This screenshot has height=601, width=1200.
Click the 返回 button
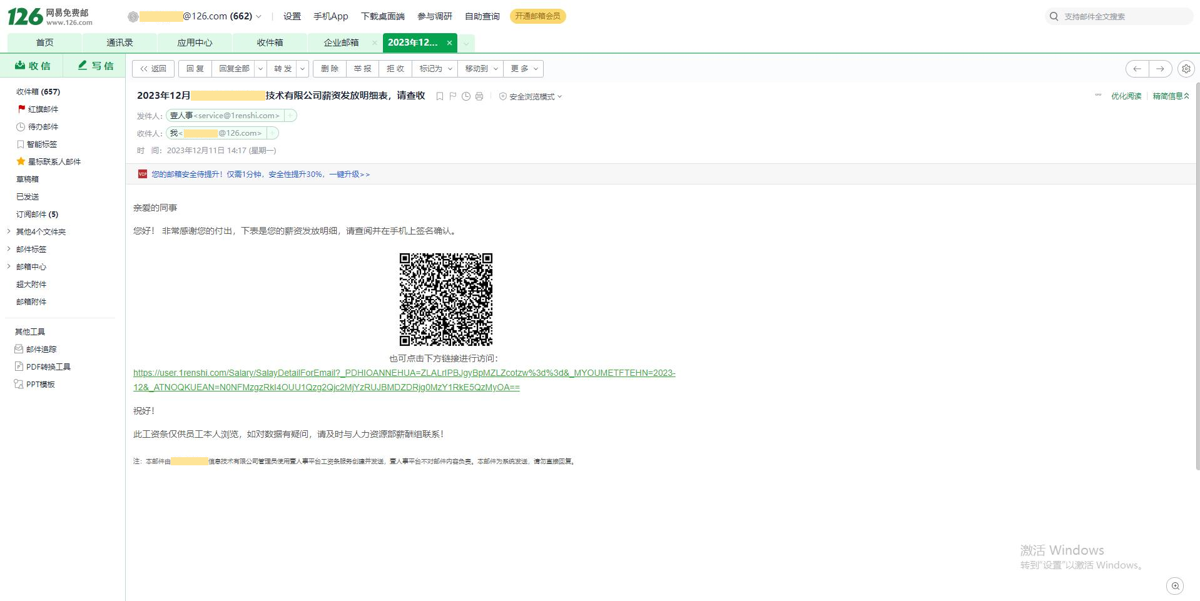click(x=153, y=69)
